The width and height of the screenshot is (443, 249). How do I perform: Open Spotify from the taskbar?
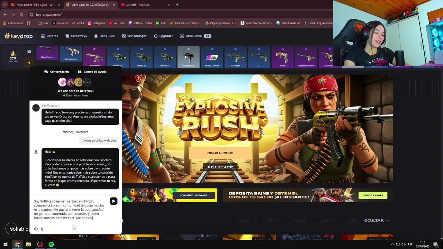[x=51, y=245]
